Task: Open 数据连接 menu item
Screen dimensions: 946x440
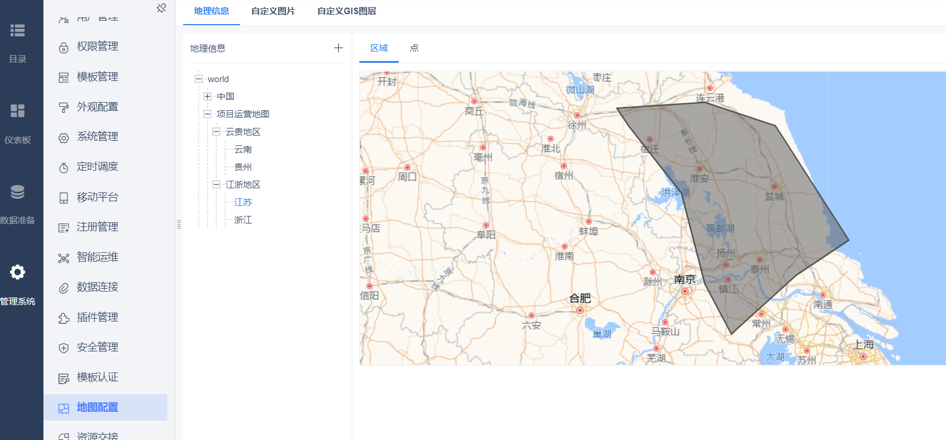Action: pos(106,287)
